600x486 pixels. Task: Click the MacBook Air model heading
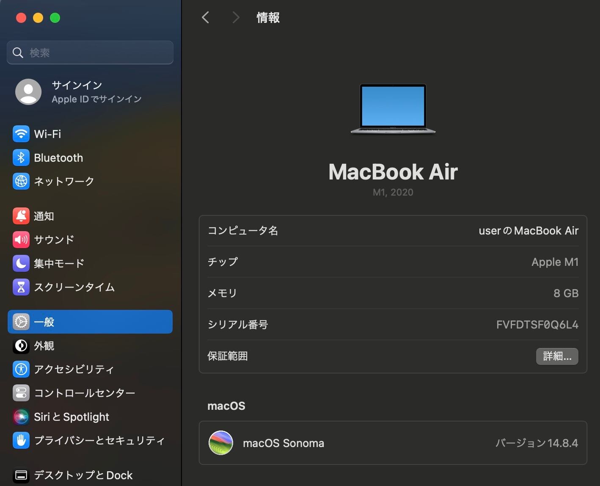pyautogui.click(x=393, y=172)
